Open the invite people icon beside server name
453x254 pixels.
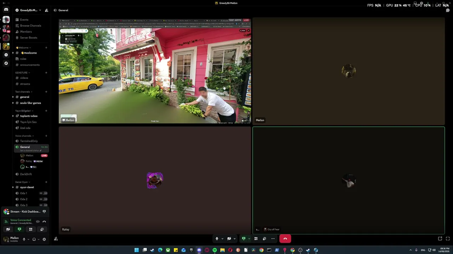[46, 10]
